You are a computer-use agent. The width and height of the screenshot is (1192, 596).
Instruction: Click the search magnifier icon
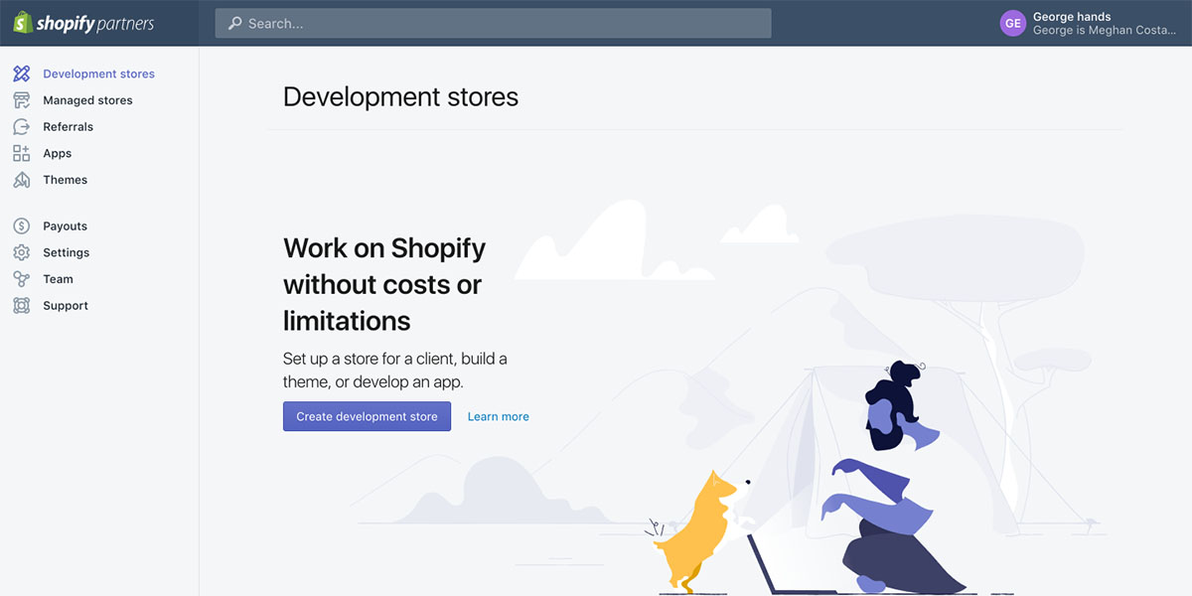point(235,24)
